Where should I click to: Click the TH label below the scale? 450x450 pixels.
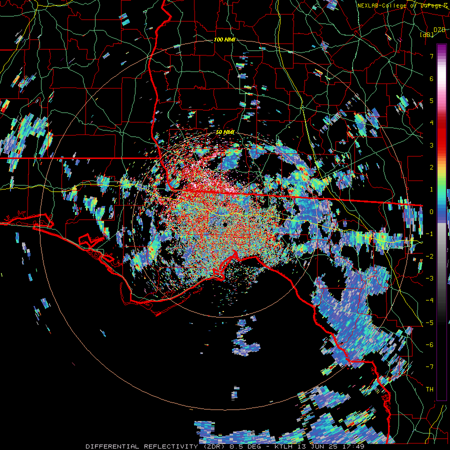429,389
